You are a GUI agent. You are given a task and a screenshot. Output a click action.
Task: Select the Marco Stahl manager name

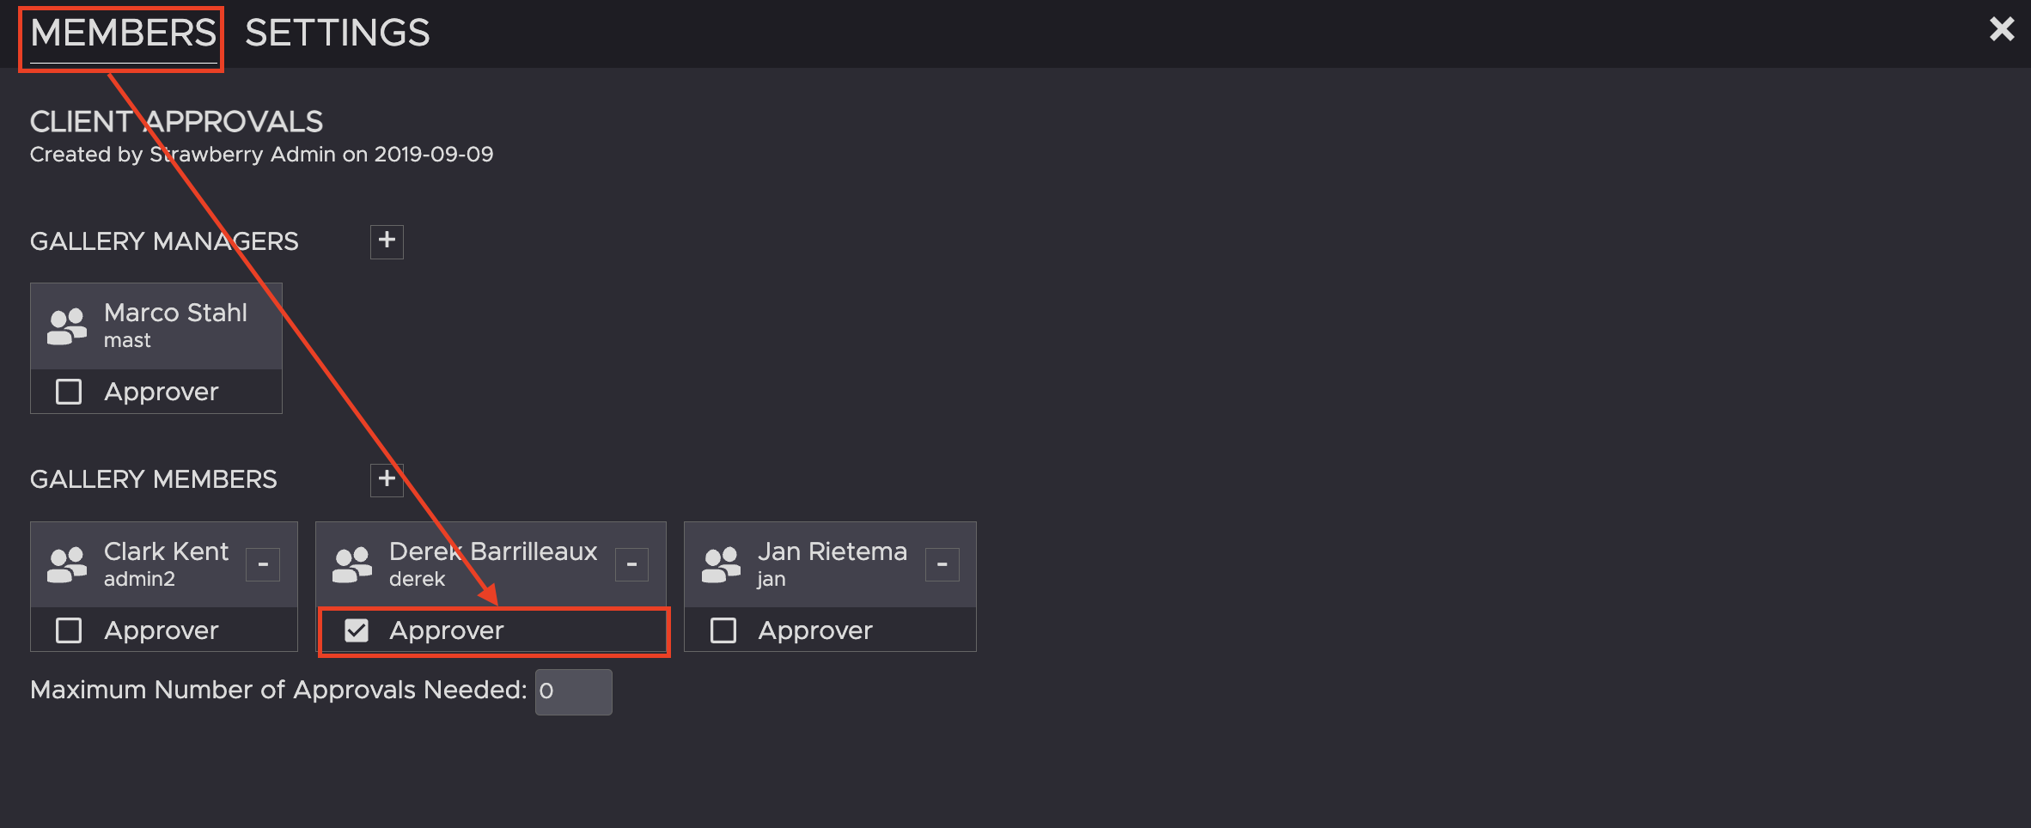pyautogui.click(x=175, y=313)
